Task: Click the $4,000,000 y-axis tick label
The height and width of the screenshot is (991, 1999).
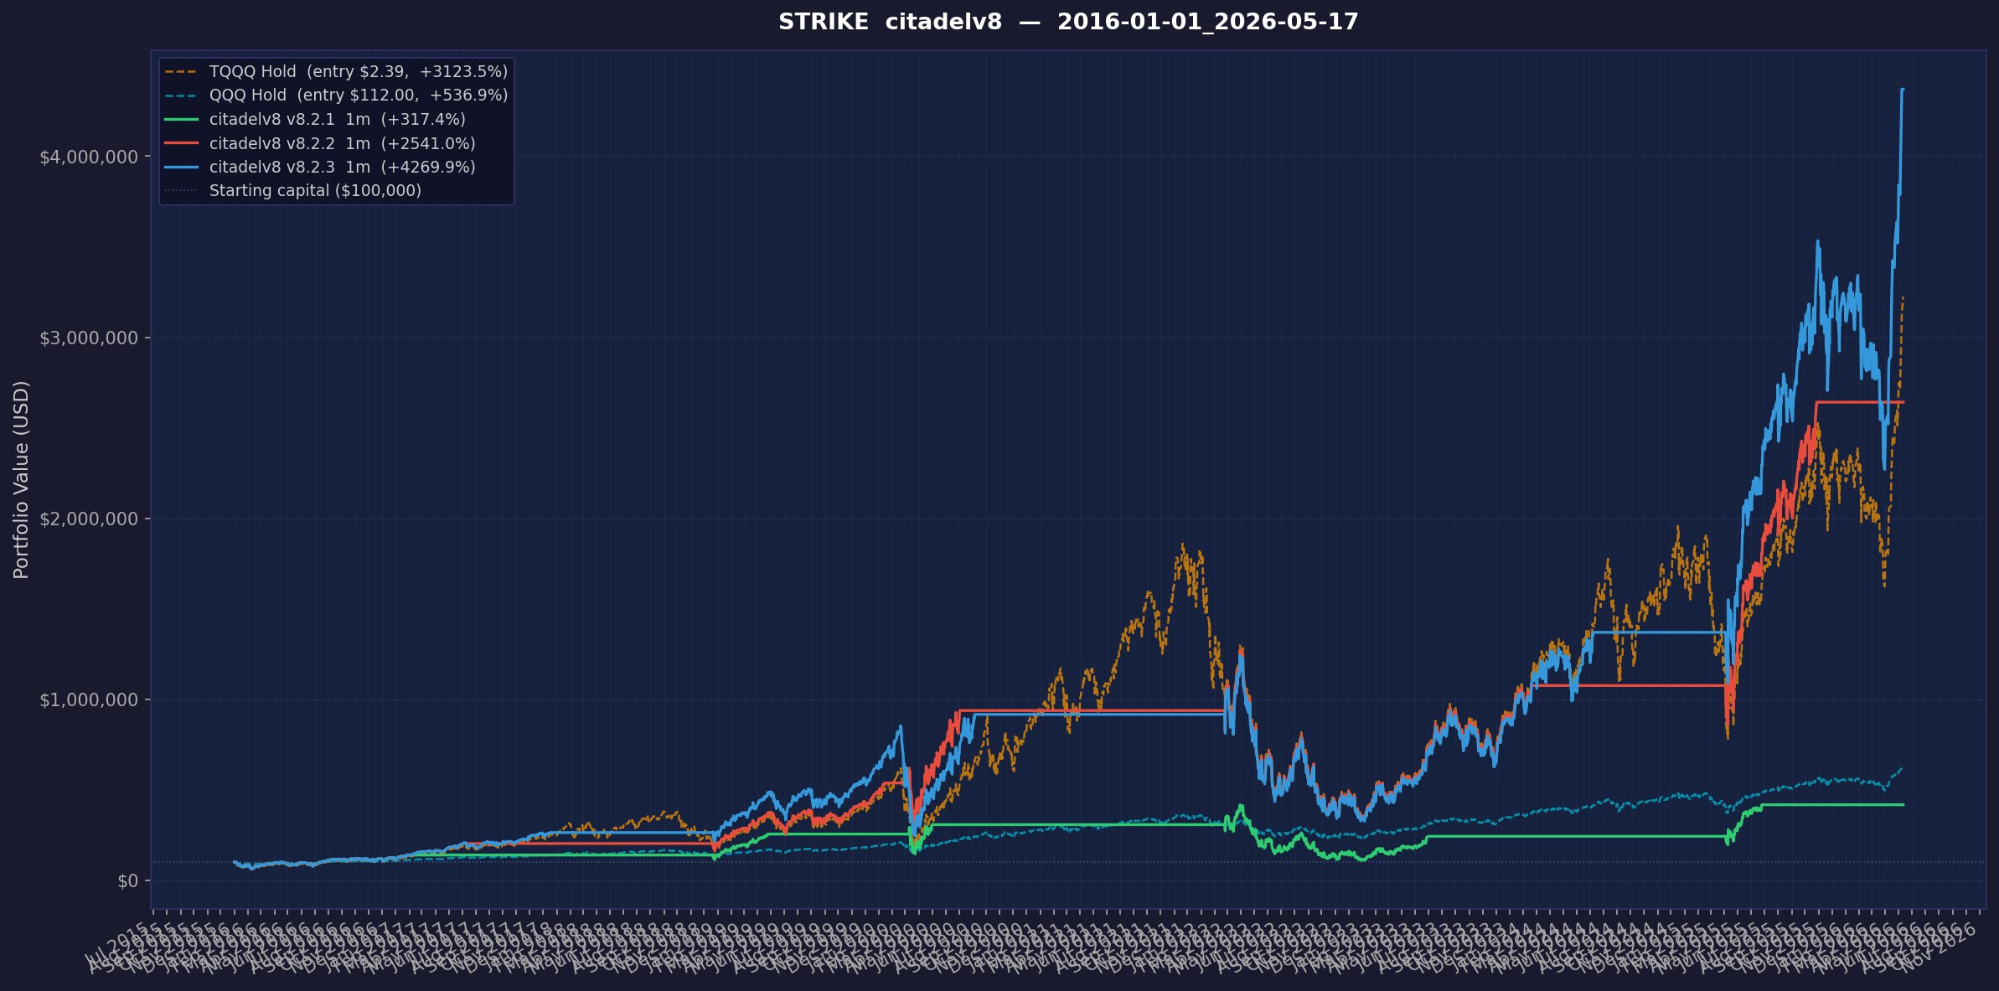Action: [88, 157]
